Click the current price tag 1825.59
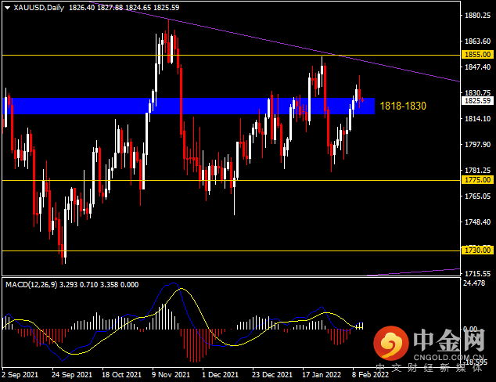Screen dimensions: 496x382 (x=478, y=101)
